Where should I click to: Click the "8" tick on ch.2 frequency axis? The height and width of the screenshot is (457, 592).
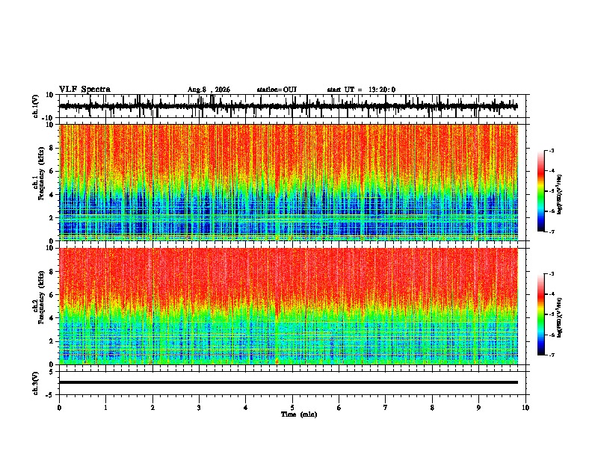pyautogui.click(x=52, y=272)
